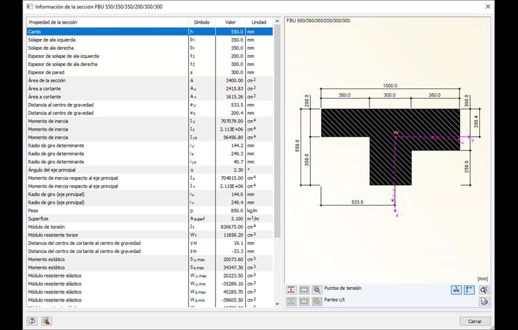Click the table scrollbar down arrow
The width and height of the screenshot is (518, 330).
point(277,304)
